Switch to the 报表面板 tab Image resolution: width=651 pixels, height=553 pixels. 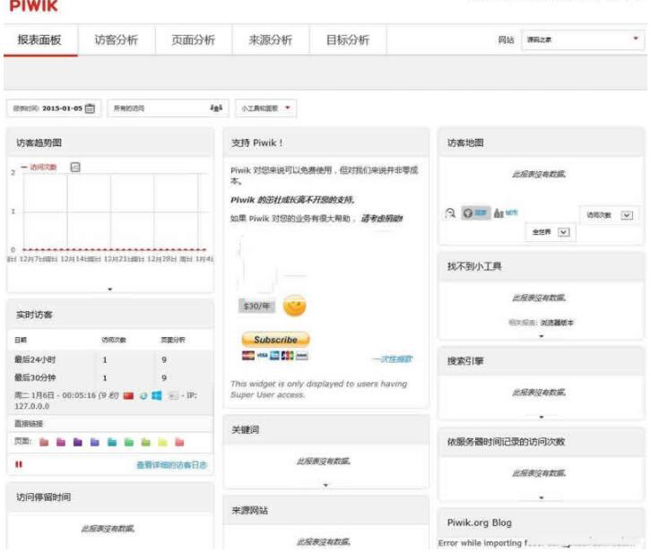40,40
